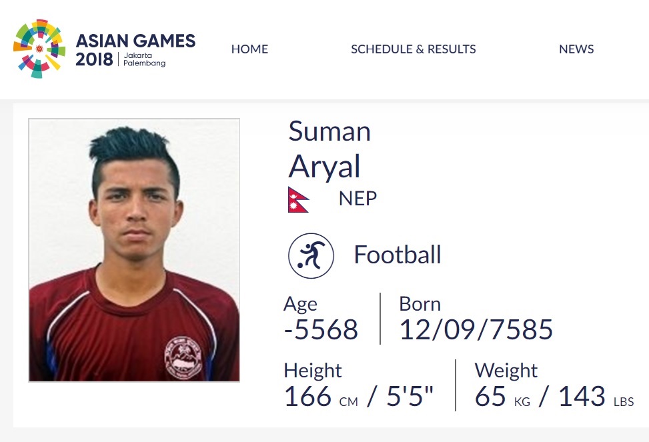
Task: Click the Nepal flag icon
Action: pyautogui.click(x=298, y=199)
